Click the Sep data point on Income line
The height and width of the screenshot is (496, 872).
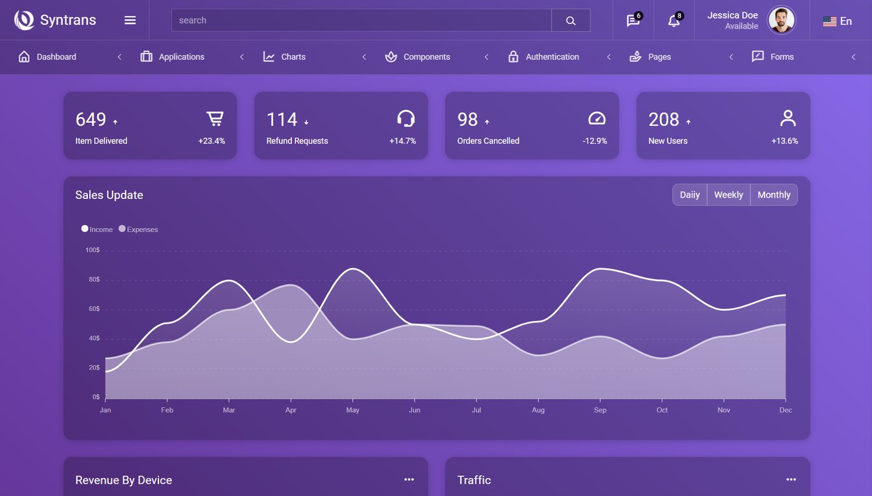click(x=600, y=269)
